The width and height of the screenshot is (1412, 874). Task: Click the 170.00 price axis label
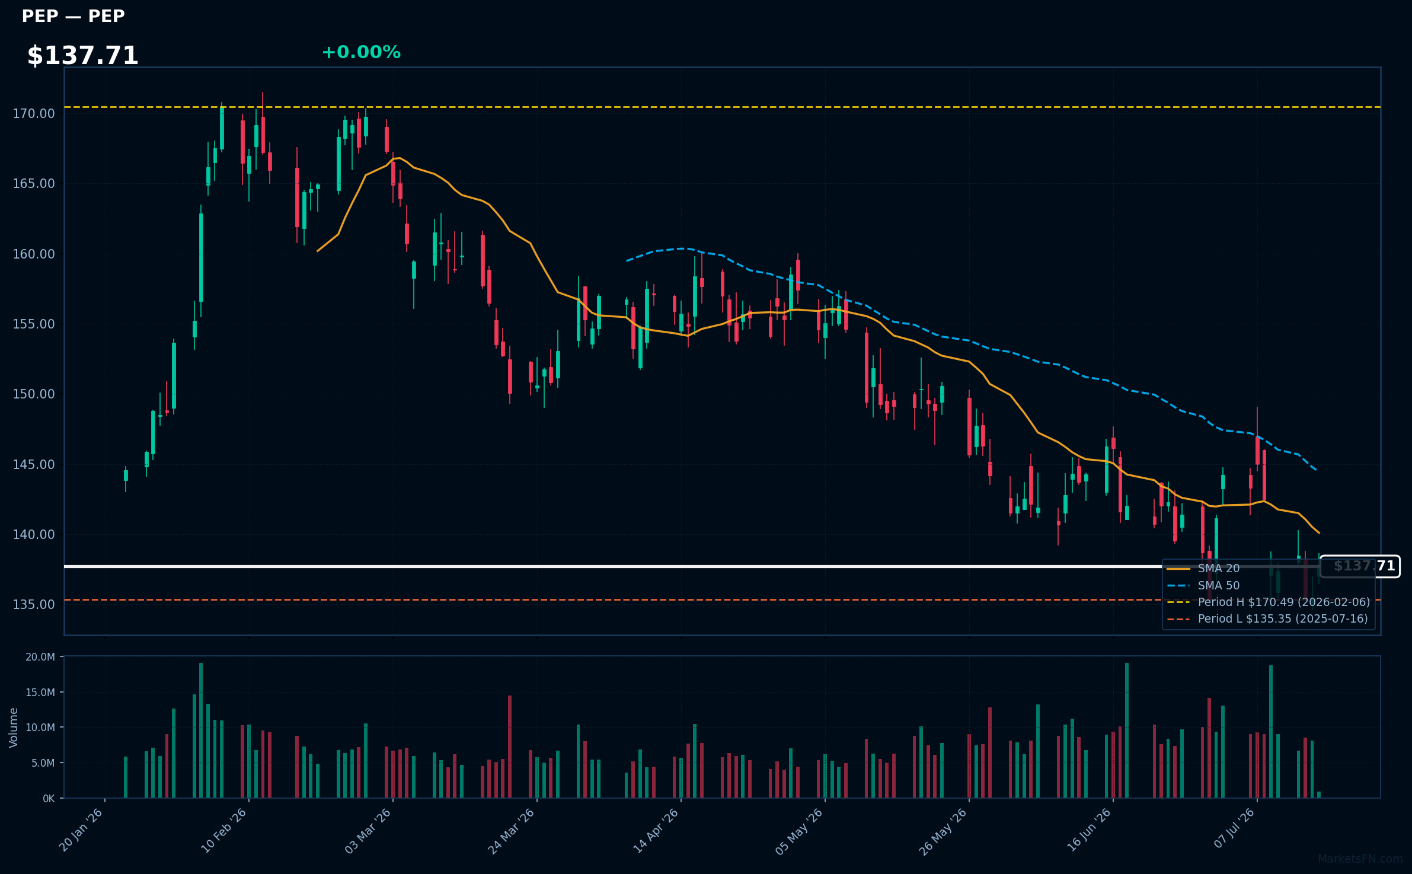point(34,113)
